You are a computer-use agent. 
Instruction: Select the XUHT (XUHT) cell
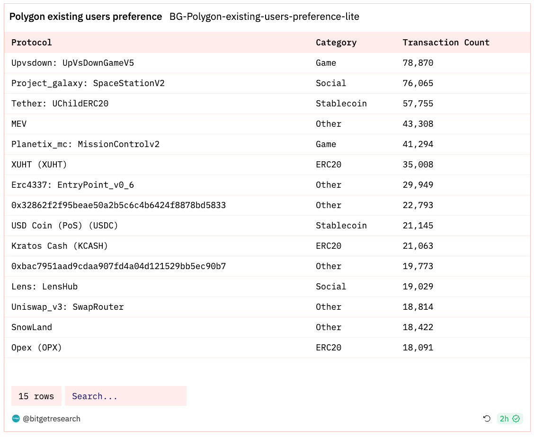coord(39,165)
